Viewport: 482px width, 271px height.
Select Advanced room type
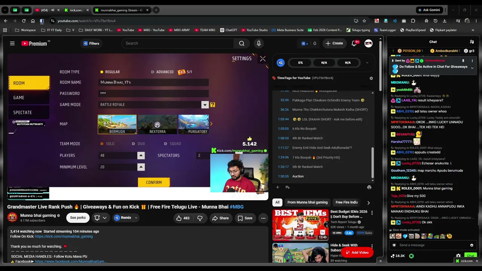(x=162, y=72)
